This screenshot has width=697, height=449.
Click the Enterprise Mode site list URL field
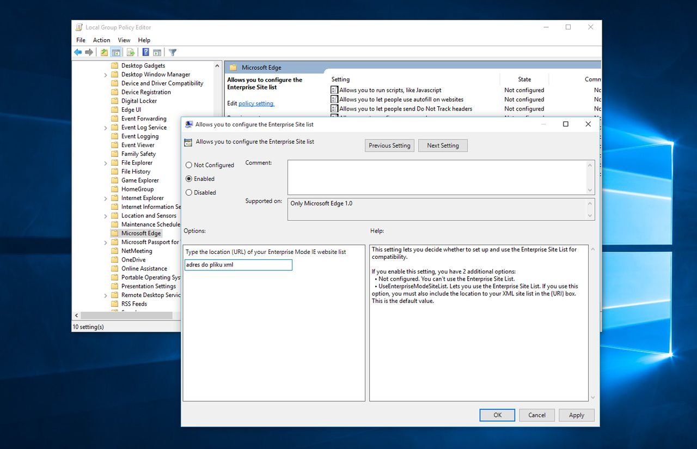(x=239, y=265)
